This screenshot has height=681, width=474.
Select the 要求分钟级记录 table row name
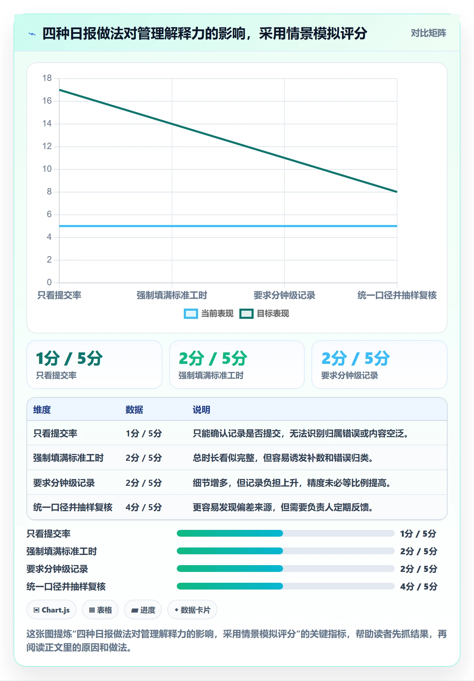tap(64, 483)
